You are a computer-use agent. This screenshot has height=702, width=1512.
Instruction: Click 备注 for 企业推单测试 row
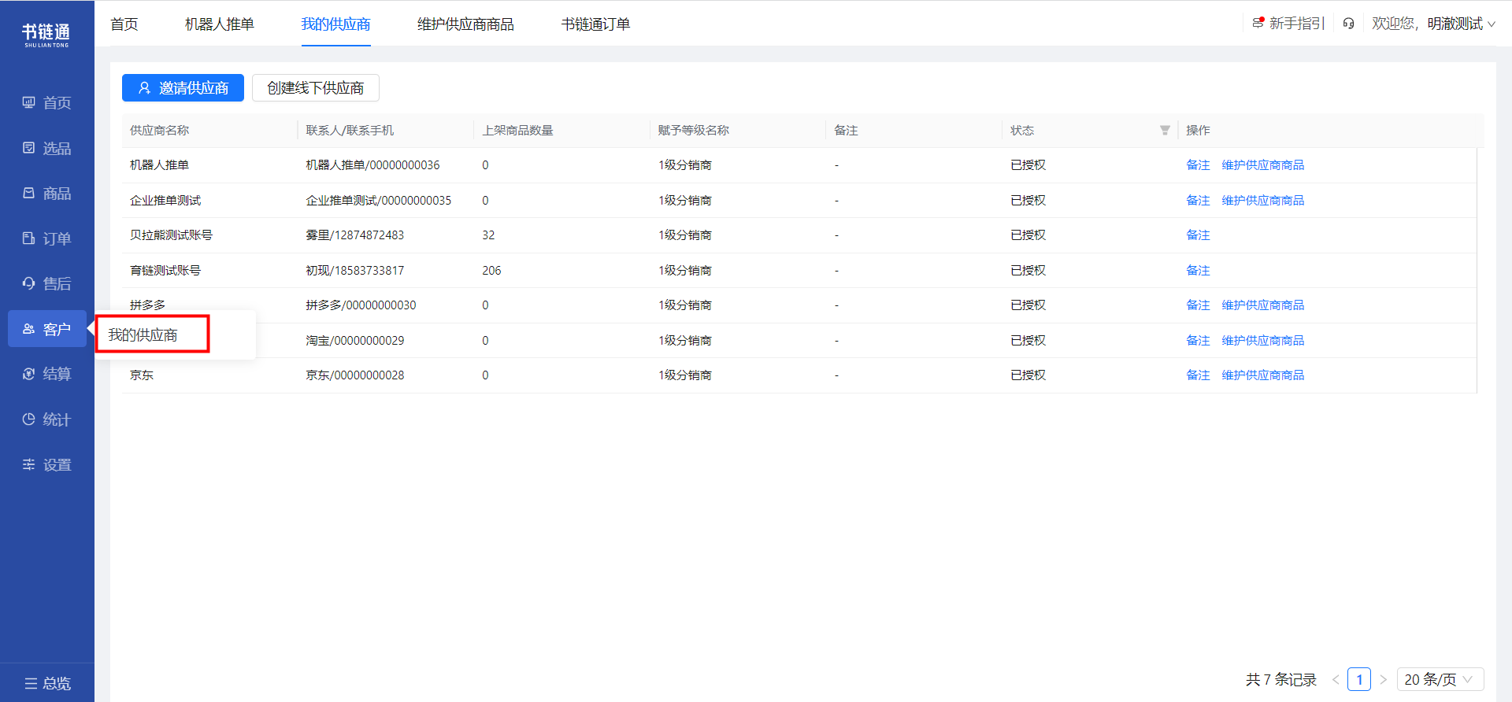tap(1198, 201)
